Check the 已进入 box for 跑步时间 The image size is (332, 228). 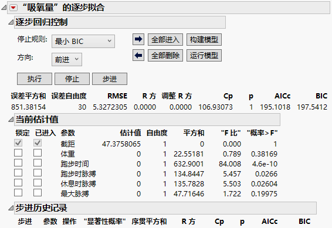(38, 162)
